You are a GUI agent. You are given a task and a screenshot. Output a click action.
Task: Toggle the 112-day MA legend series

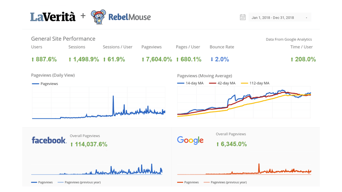[x=255, y=83]
